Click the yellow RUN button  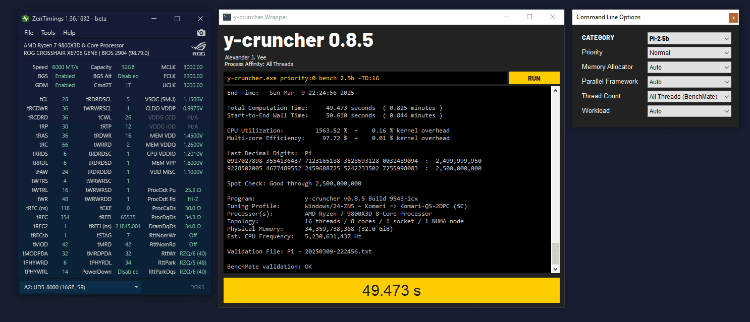point(534,78)
